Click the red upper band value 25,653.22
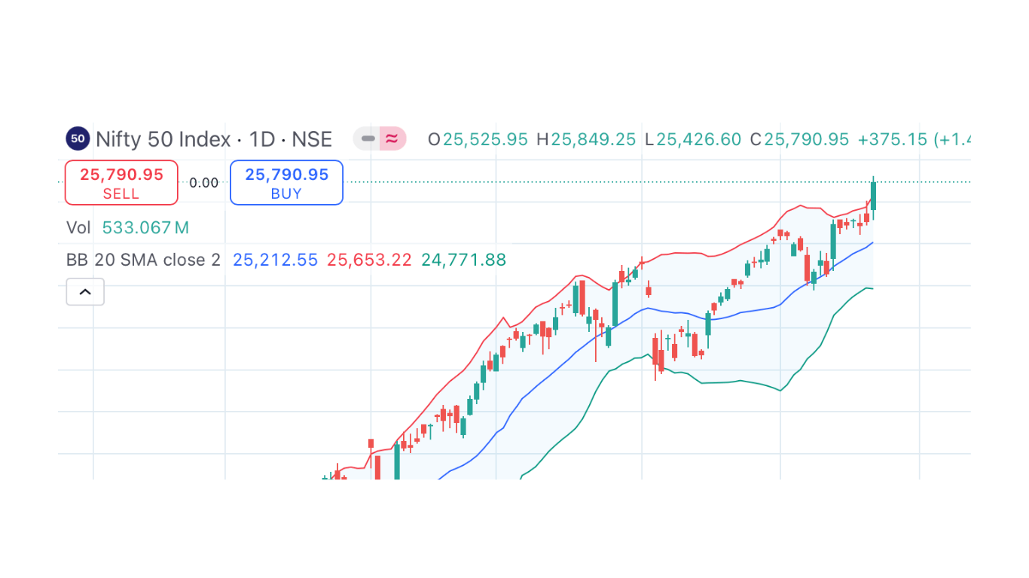 point(369,260)
